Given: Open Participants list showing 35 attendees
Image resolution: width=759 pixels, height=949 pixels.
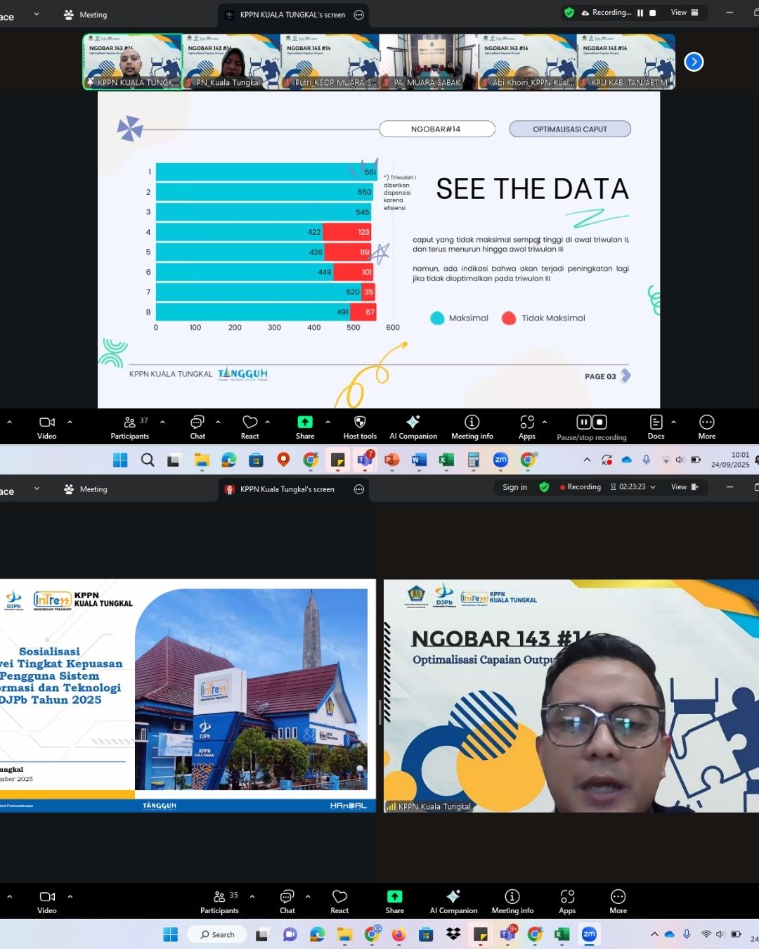Looking at the screenshot, I should click(x=220, y=900).
